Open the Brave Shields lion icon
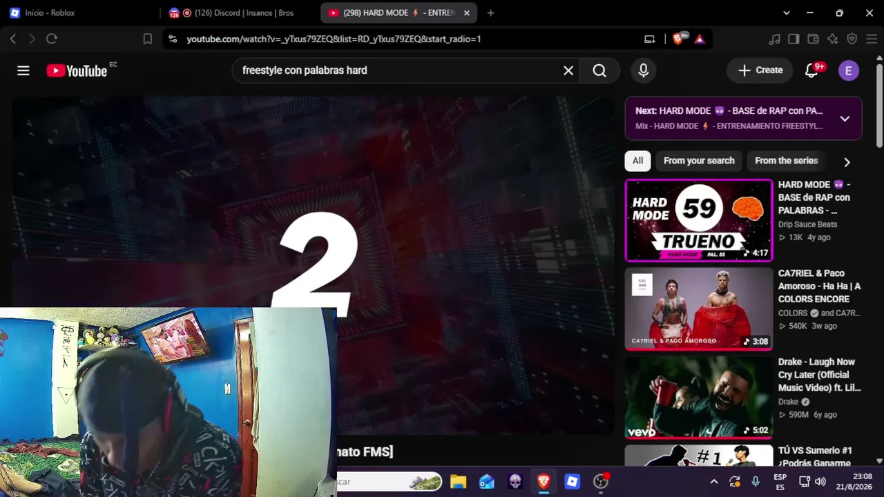This screenshot has height=497, width=884. click(x=680, y=39)
